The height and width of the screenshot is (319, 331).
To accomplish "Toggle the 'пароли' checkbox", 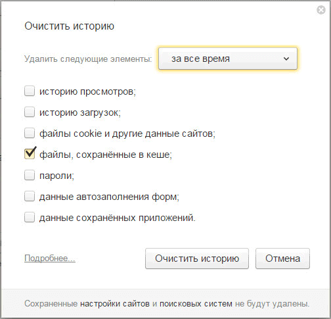I will pyautogui.click(x=30, y=175).
